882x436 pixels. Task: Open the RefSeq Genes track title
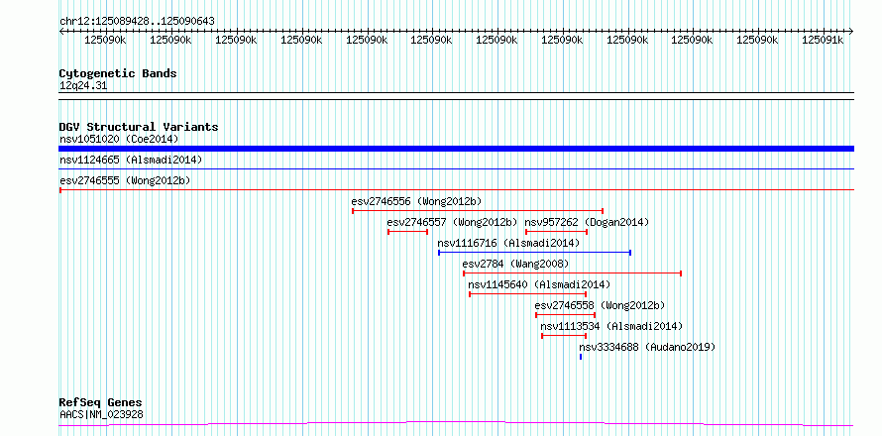tap(101, 403)
